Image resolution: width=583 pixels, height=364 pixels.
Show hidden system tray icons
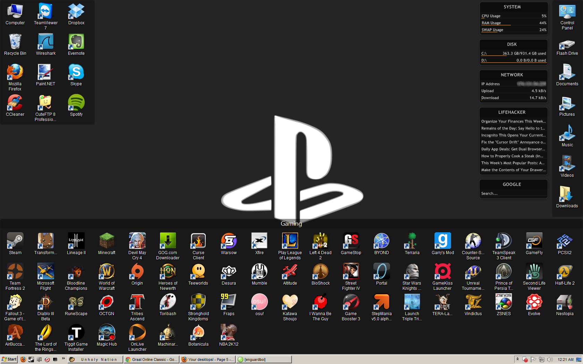tap(517, 359)
